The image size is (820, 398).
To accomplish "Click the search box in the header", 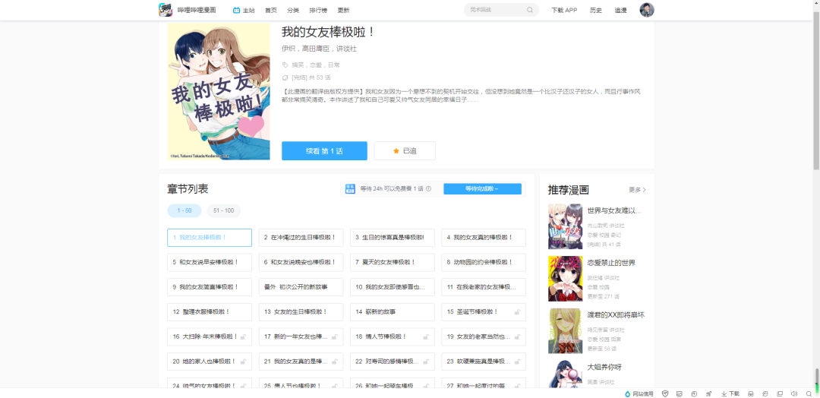I will click(x=501, y=9).
